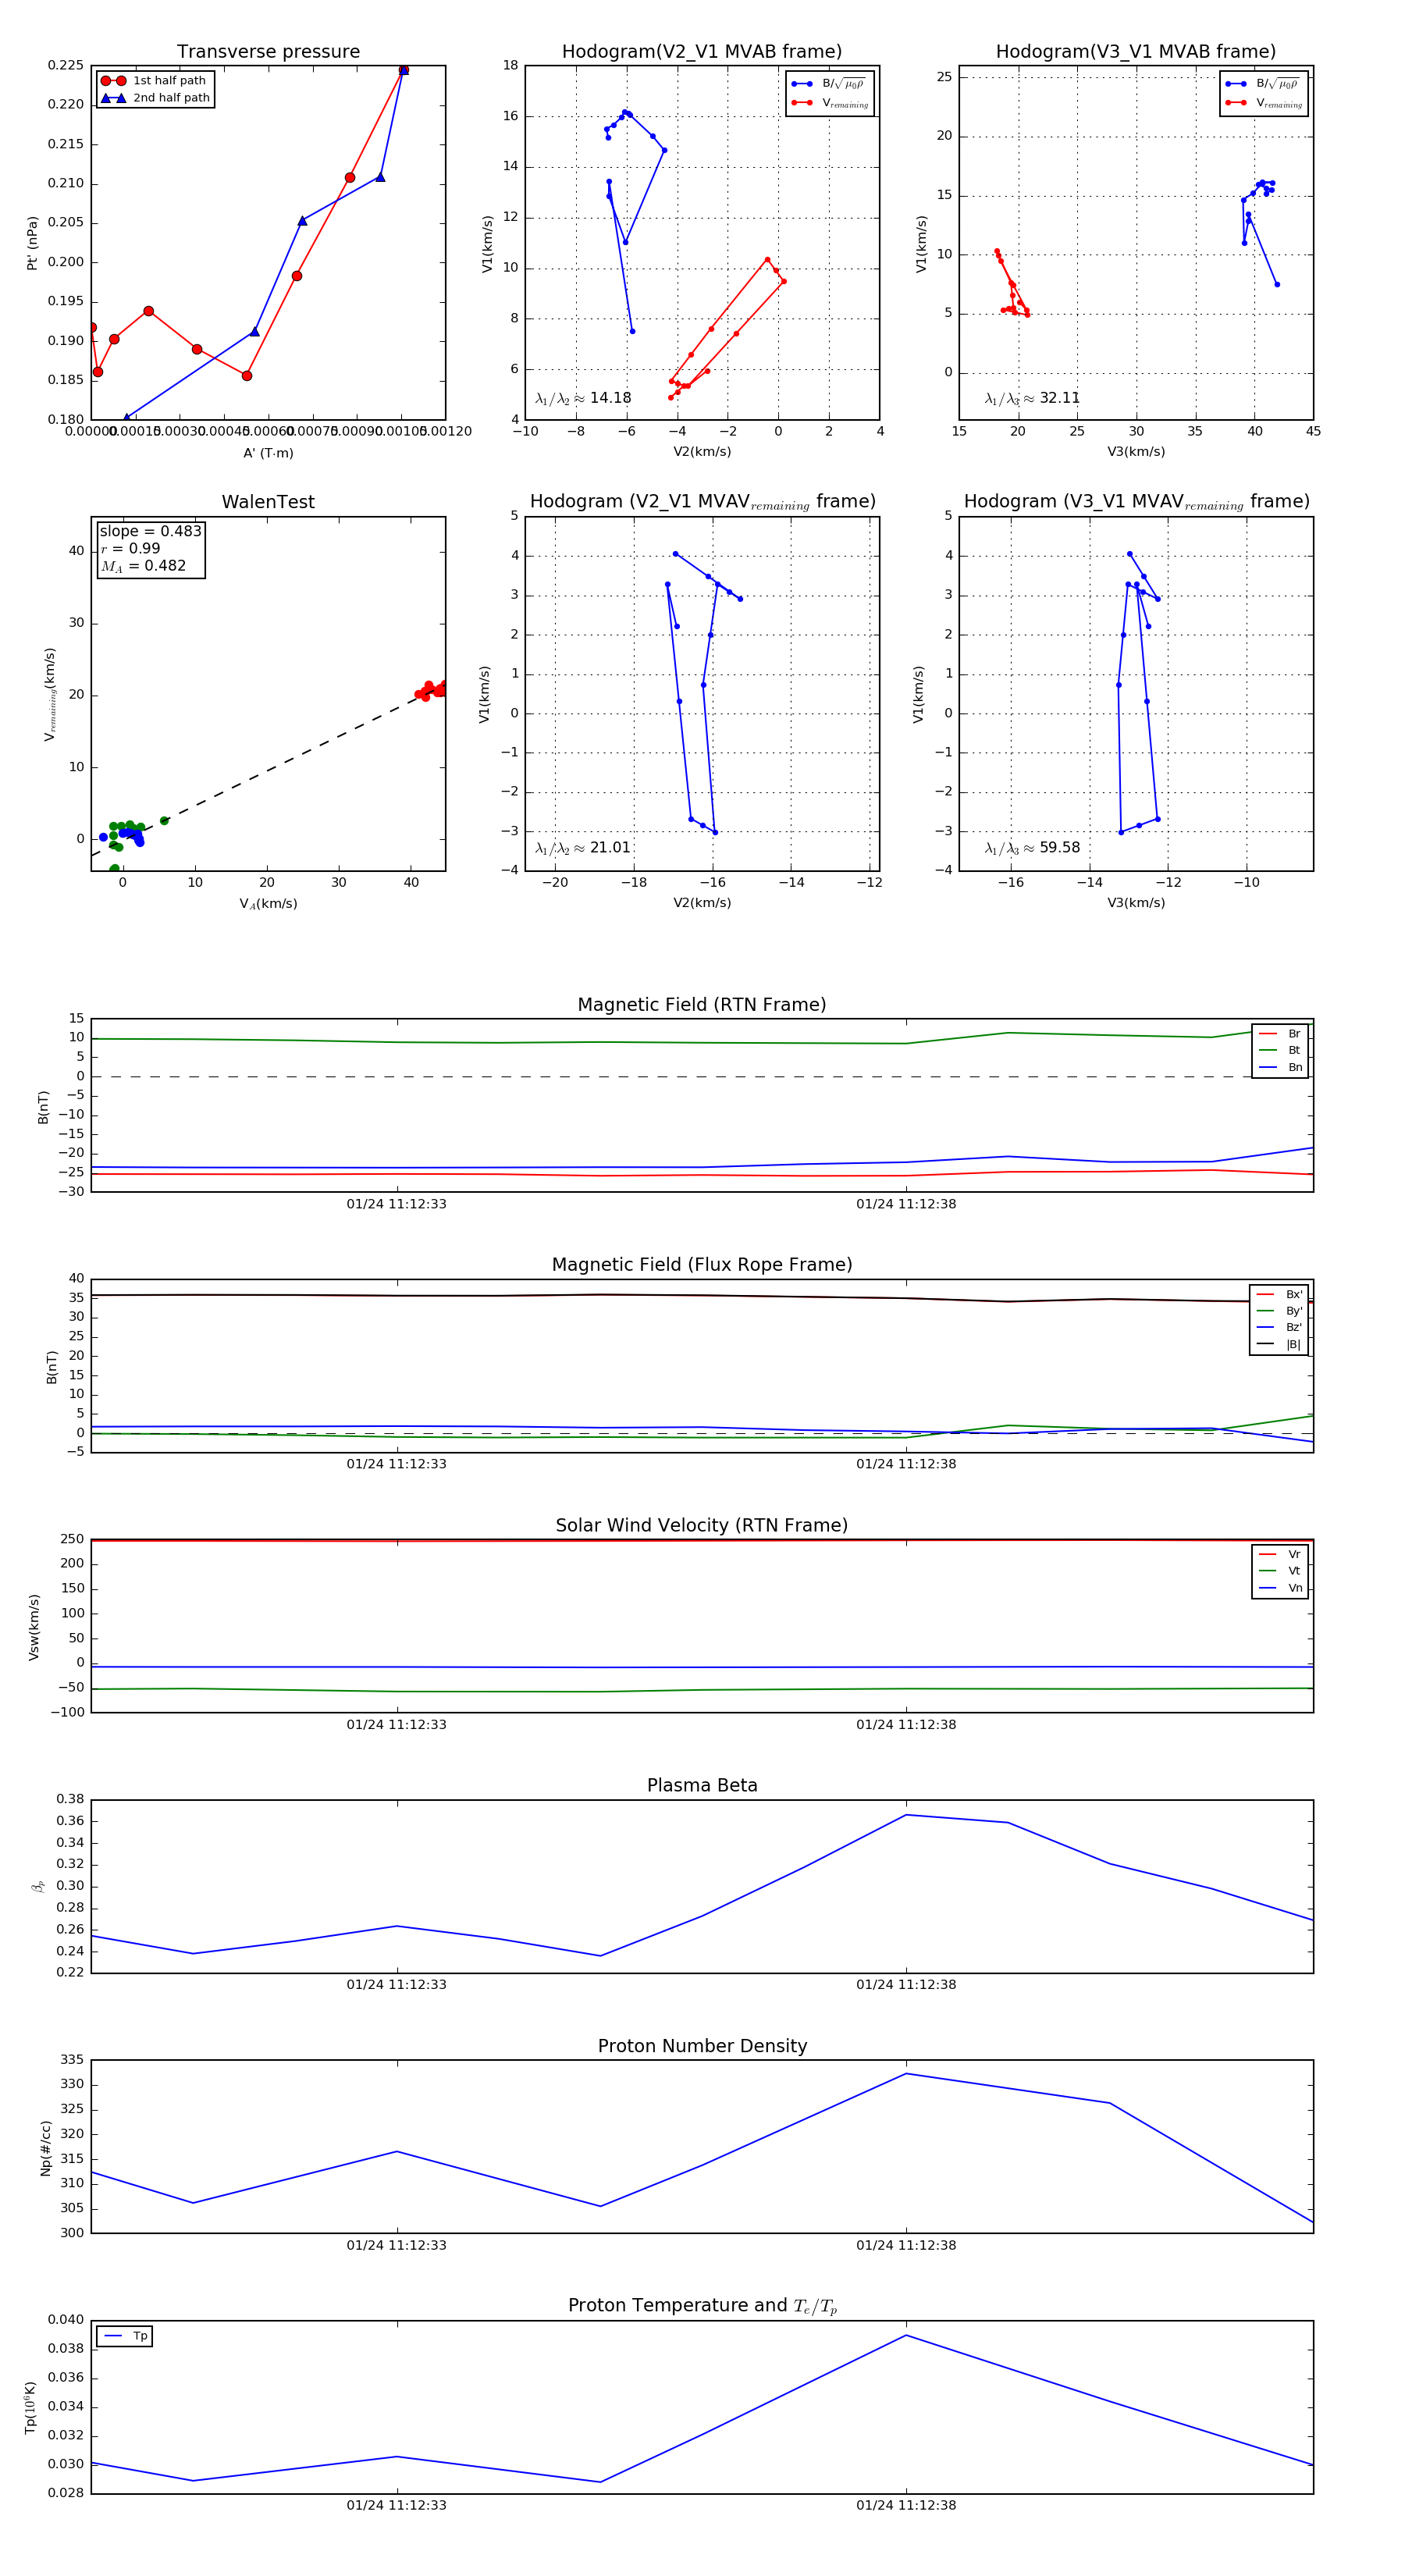Screen dimensions: 1405x2576
Task: Click the 'Proton Number Density' title
Action: coord(702,2046)
